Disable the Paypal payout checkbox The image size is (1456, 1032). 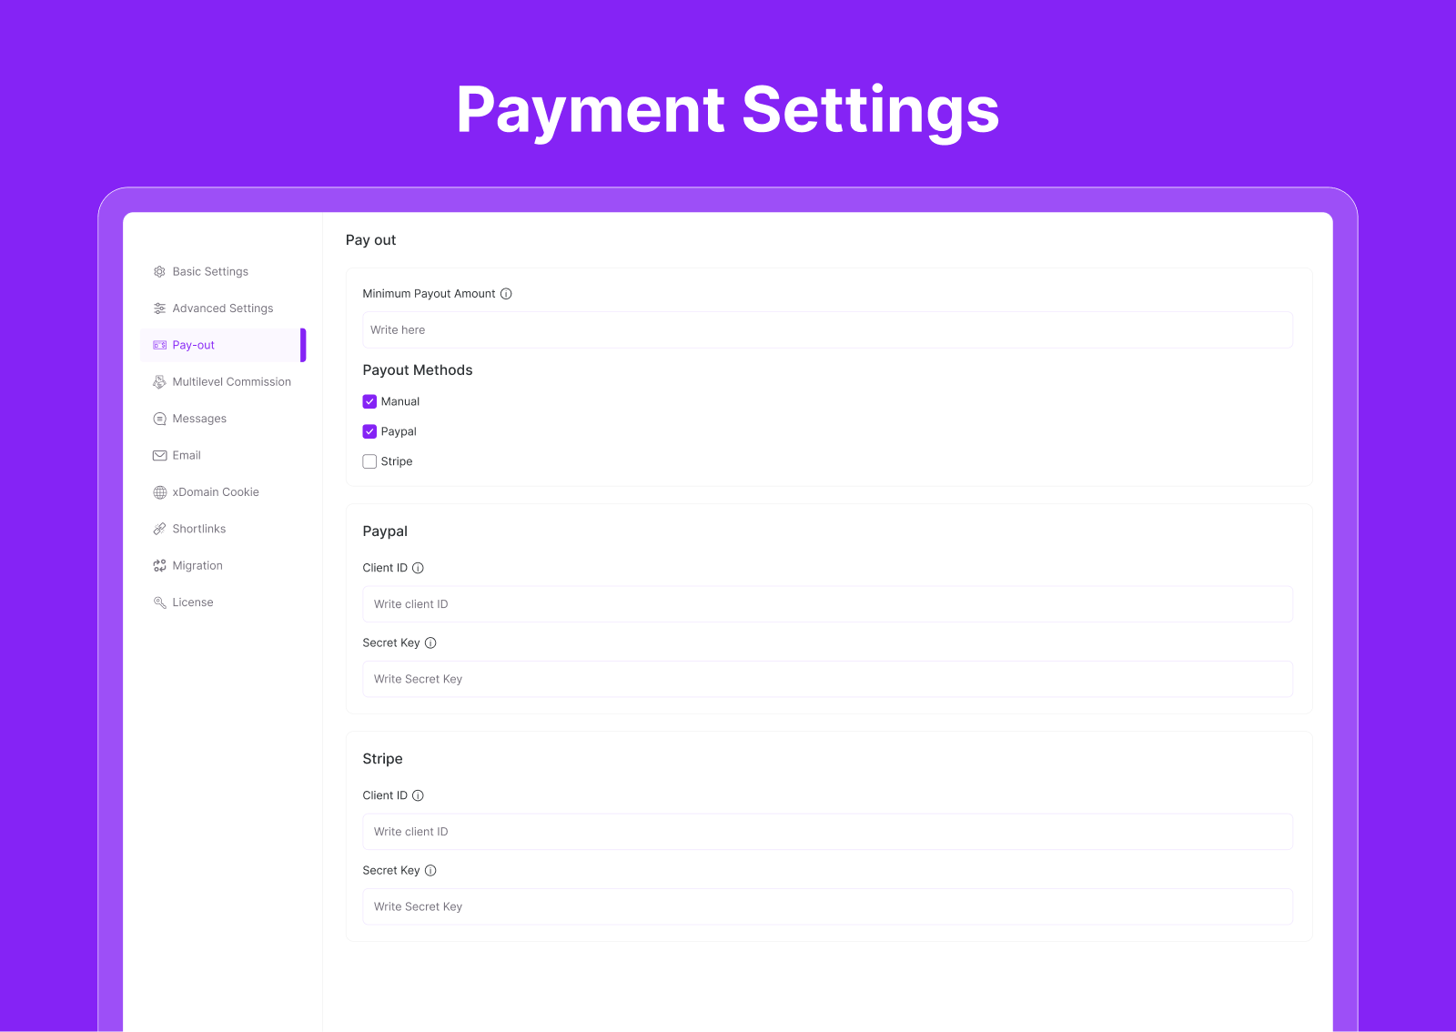pyautogui.click(x=369, y=431)
